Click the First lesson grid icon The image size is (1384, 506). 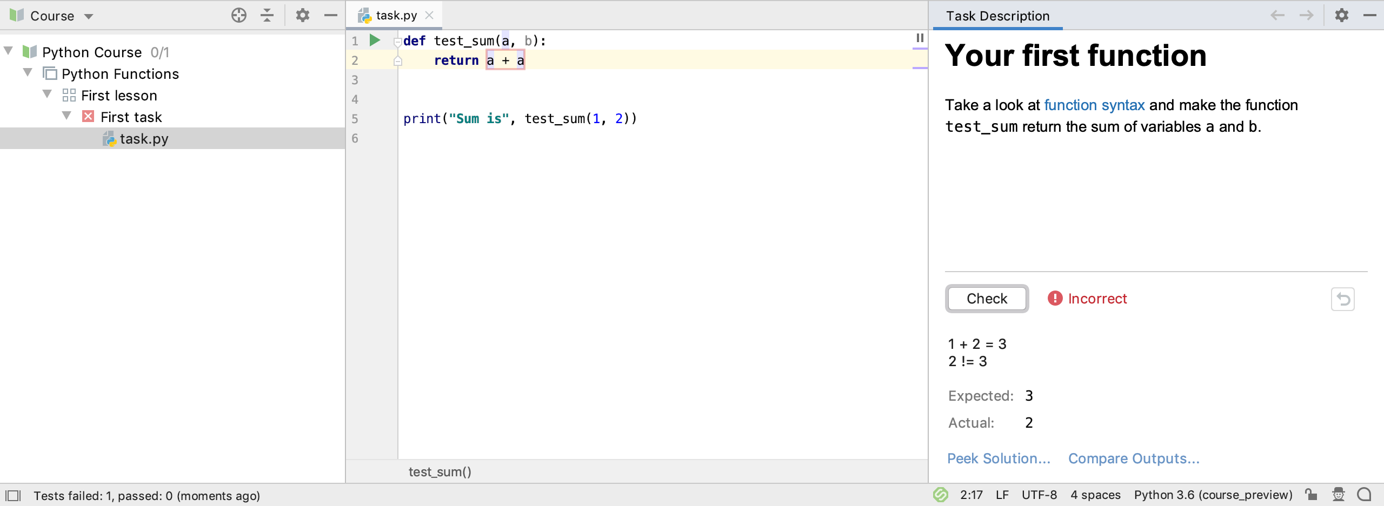[69, 95]
